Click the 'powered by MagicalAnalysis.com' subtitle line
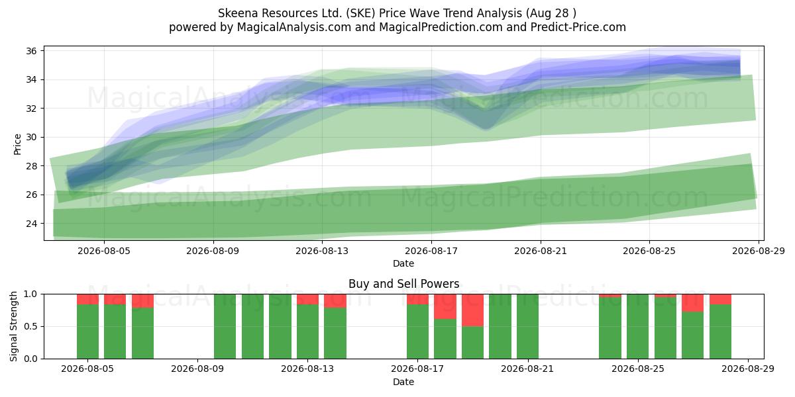The image size is (795, 397). 397,27
